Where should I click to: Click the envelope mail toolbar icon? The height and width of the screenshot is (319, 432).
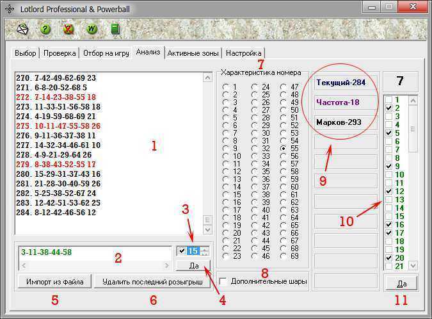(22, 29)
